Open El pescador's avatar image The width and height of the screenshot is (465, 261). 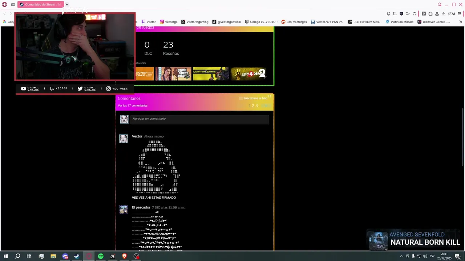(x=124, y=210)
